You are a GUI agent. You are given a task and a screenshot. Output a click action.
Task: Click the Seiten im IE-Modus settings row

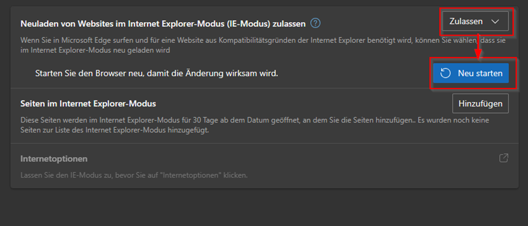[265, 116]
